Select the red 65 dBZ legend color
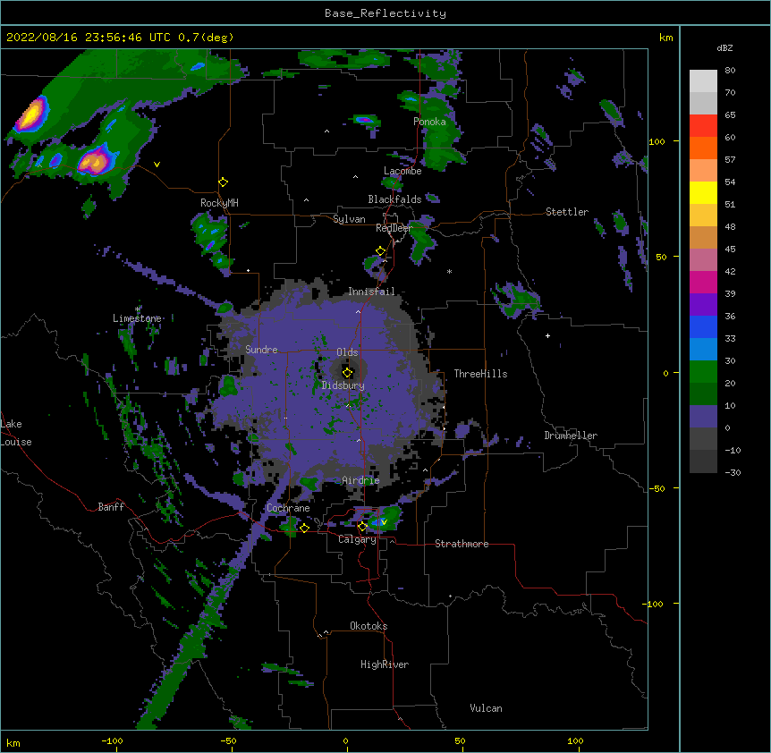Screen dimensions: 771x753 coord(703,126)
